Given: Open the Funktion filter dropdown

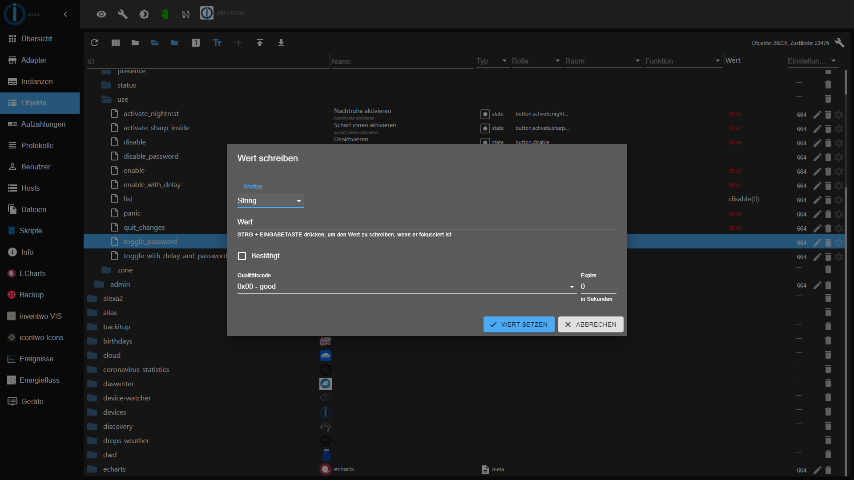Looking at the screenshot, I should [x=684, y=61].
